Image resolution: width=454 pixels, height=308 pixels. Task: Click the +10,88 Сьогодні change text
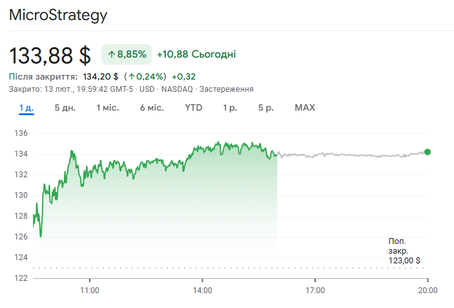point(196,54)
